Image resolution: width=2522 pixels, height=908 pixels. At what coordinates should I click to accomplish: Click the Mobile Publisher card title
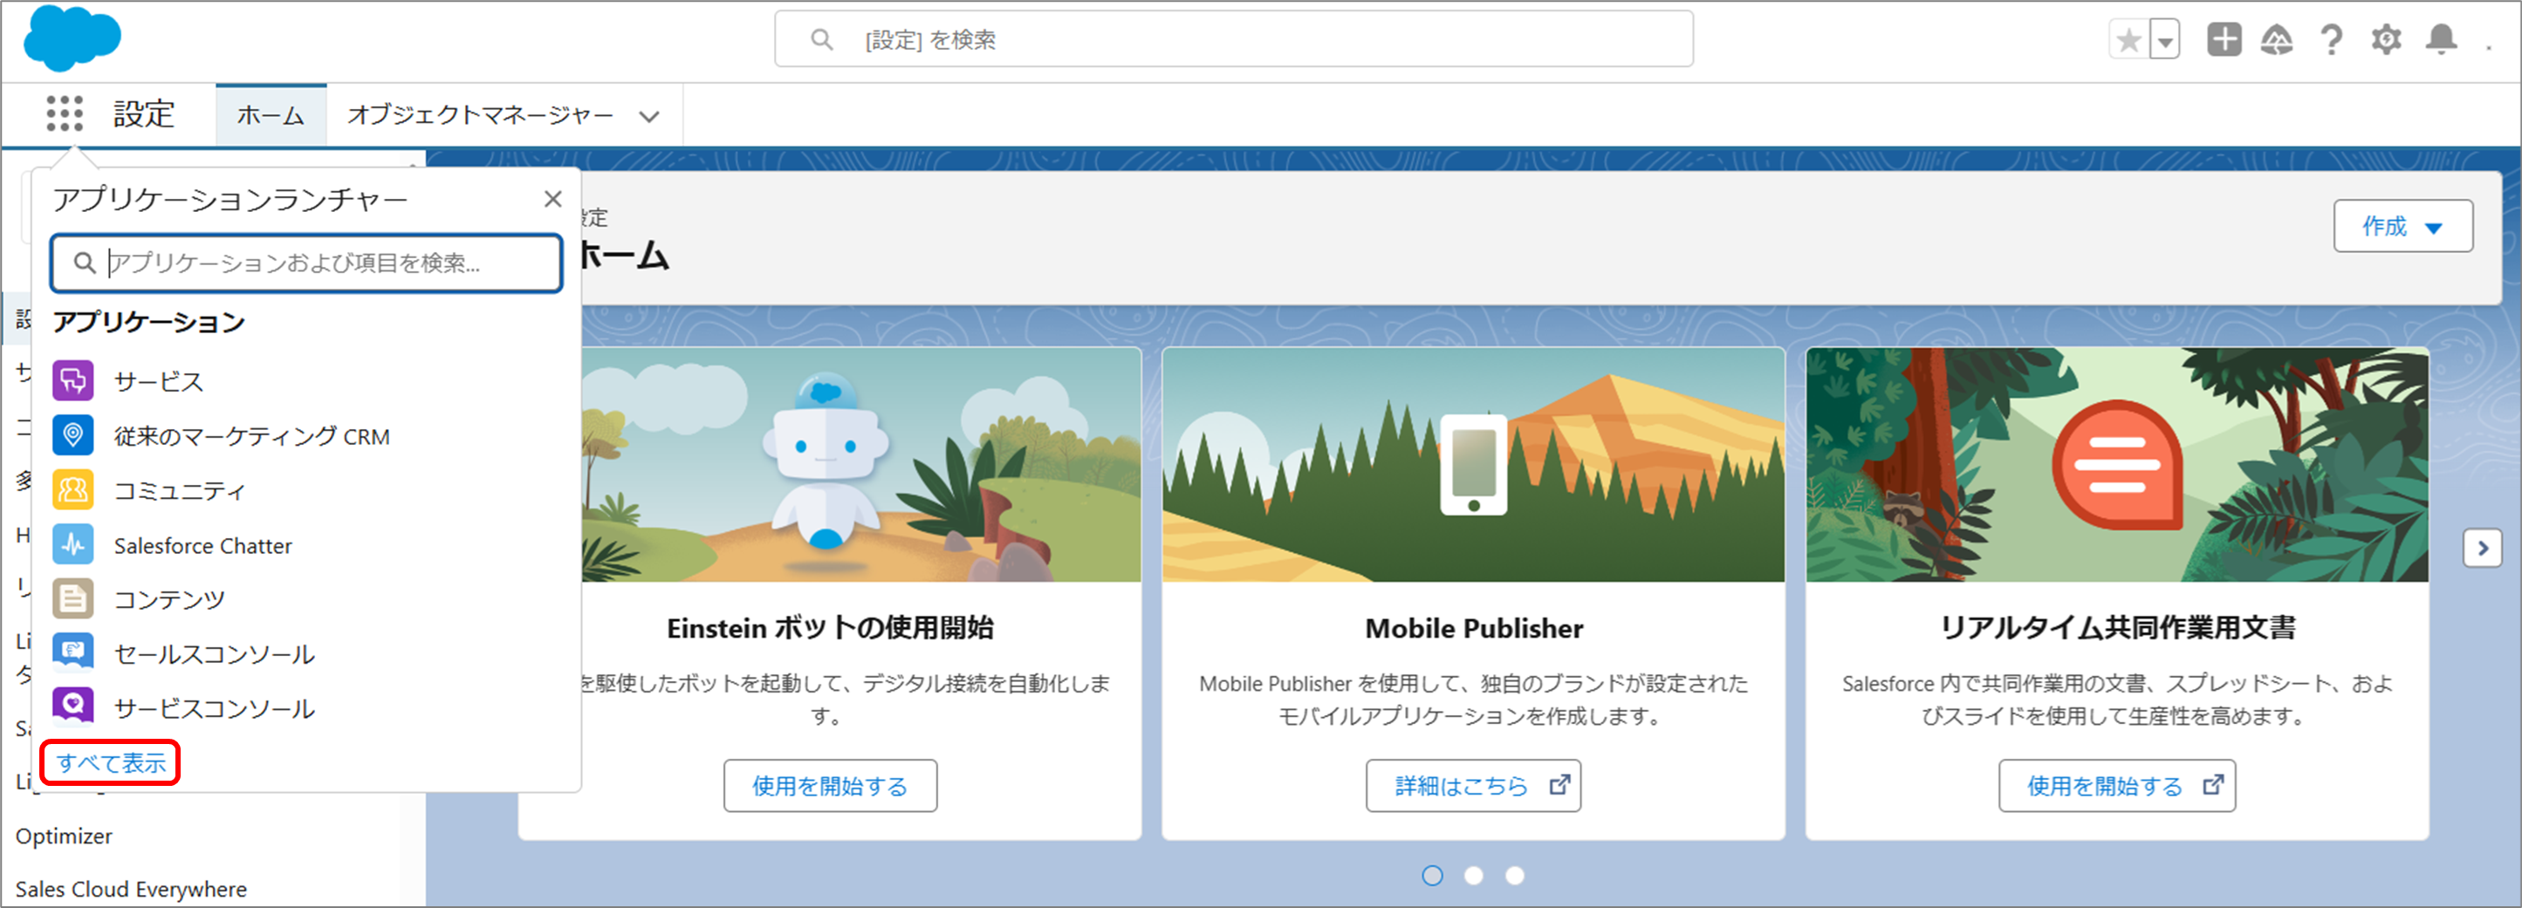[x=1473, y=628]
